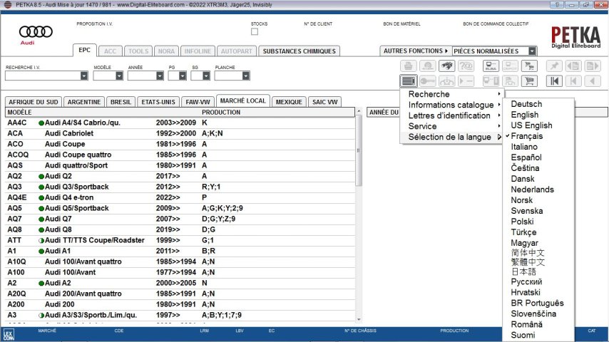
Task: Select the Audi A4/S4 Cabrio./qu. row
Action: [180, 123]
